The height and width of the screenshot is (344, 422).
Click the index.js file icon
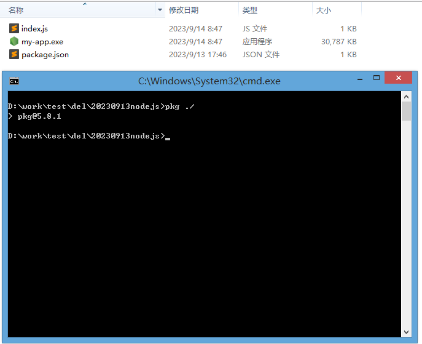click(14, 28)
